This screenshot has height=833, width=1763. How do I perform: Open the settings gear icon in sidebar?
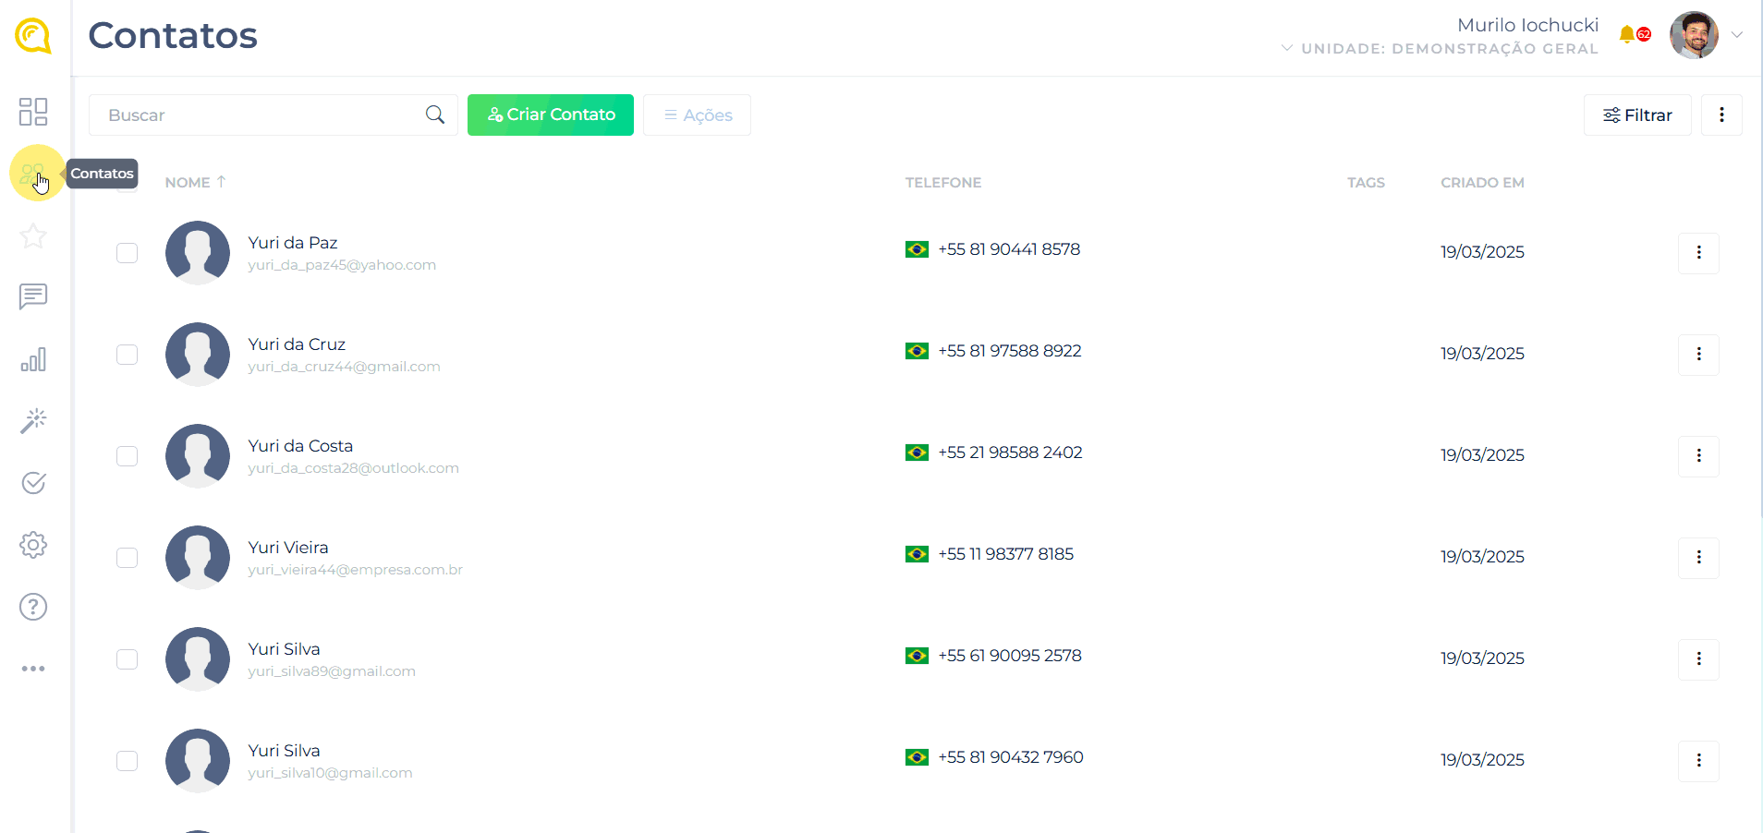pos(33,545)
